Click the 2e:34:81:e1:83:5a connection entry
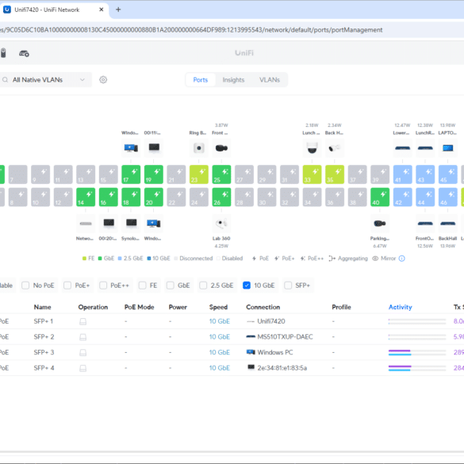This screenshot has width=464, height=464. pyautogui.click(x=277, y=368)
